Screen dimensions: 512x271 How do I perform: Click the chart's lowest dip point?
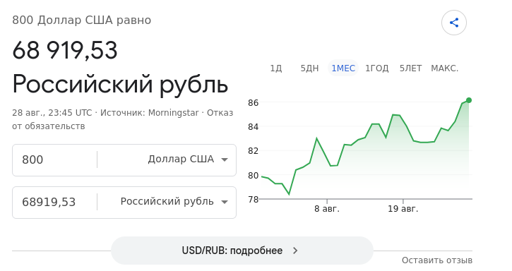[289, 194]
